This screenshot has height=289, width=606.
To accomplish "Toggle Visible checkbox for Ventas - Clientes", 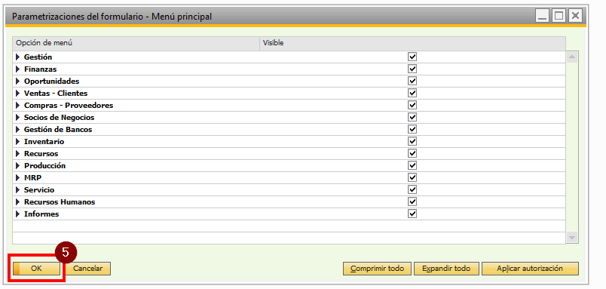I will click(x=412, y=94).
